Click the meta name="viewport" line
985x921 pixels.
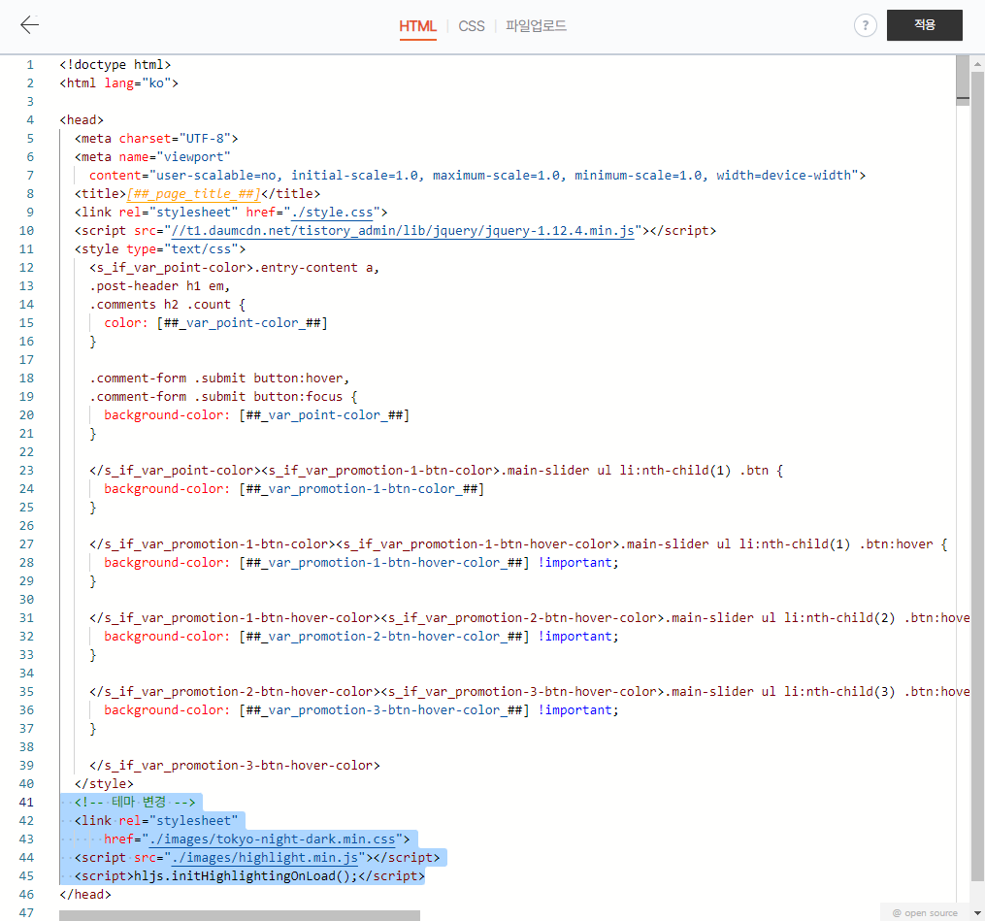(152, 157)
